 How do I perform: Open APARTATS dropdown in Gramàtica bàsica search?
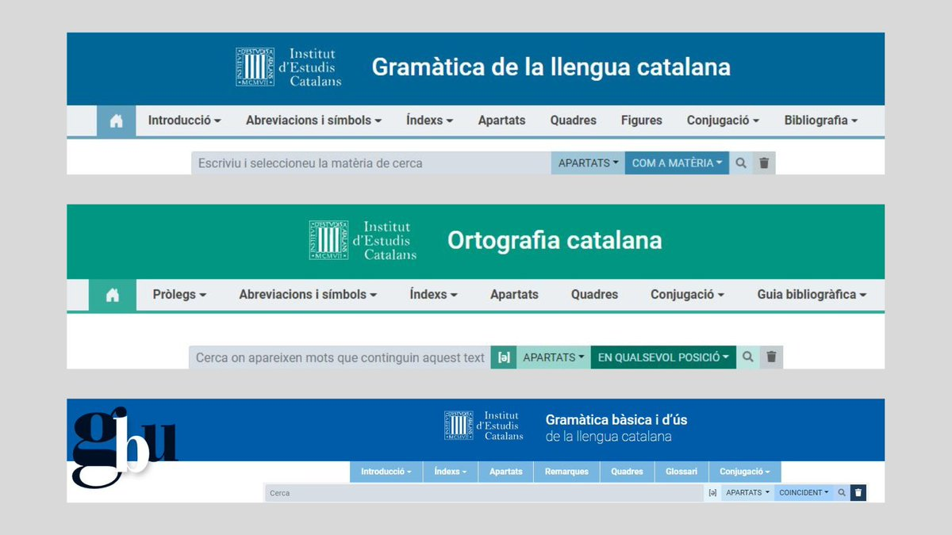(x=748, y=493)
